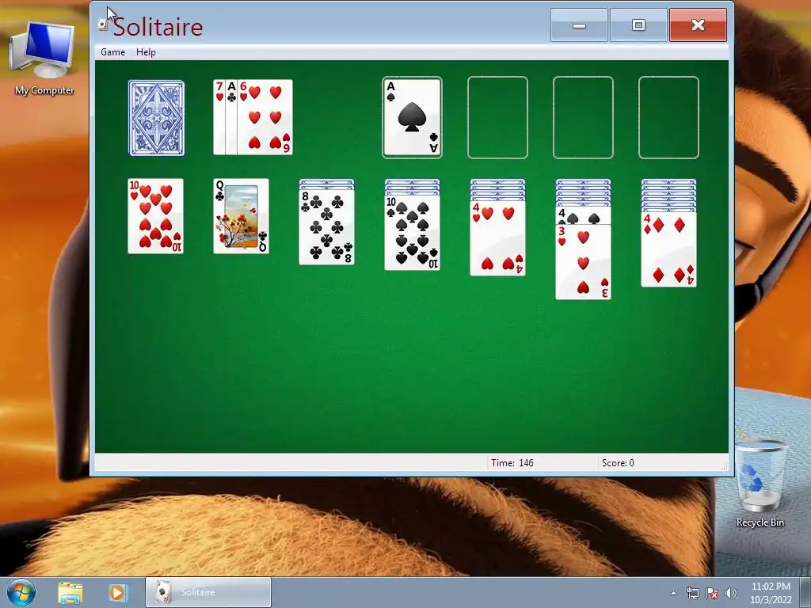The image size is (811, 608).
Task: Open My Computer desktop icon
Action: click(44, 59)
